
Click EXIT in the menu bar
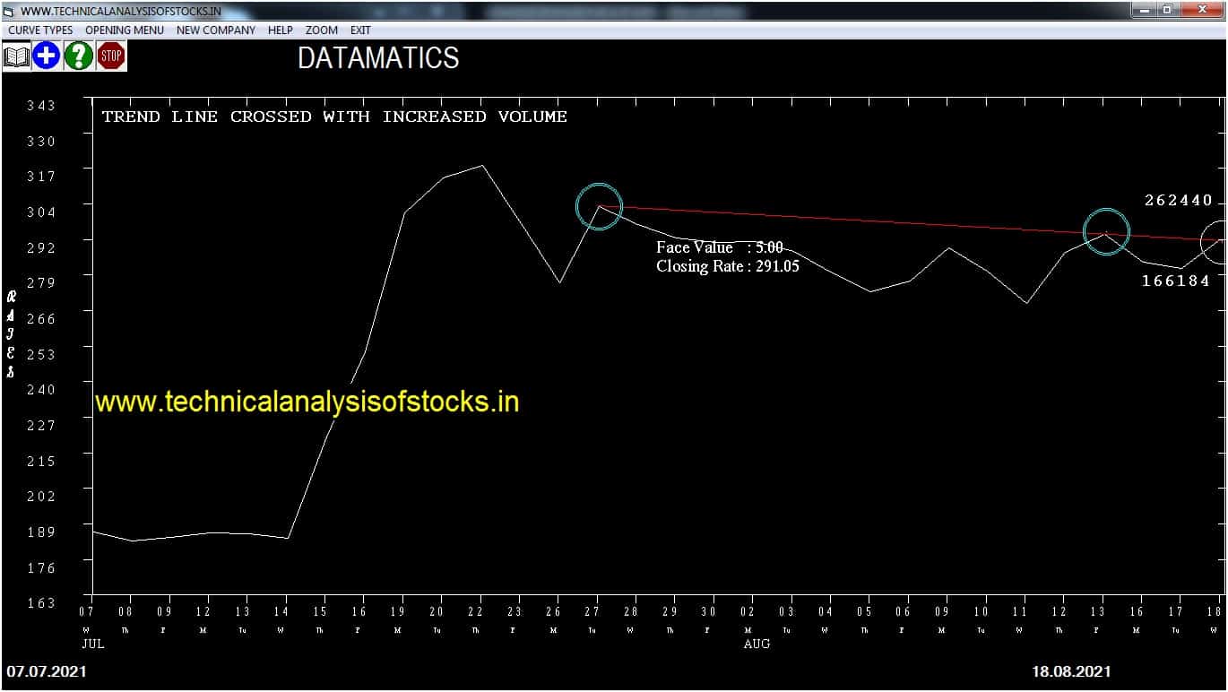(x=360, y=30)
